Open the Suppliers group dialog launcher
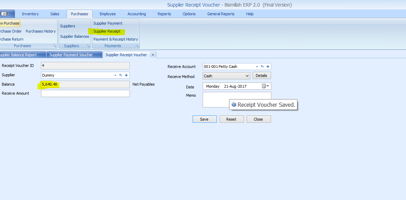Screen dimensions: 406x200 tap(88, 46)
